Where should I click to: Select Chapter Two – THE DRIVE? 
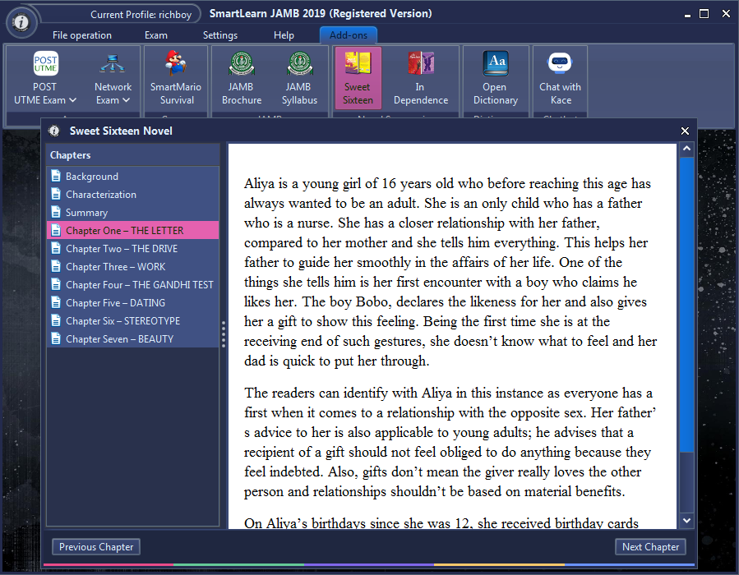133,248
